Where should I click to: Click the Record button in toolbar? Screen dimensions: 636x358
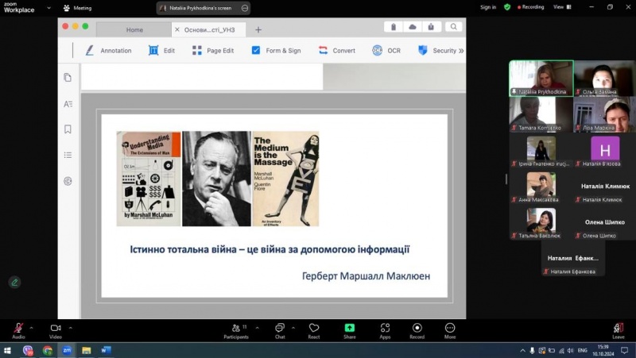point(417,329)
